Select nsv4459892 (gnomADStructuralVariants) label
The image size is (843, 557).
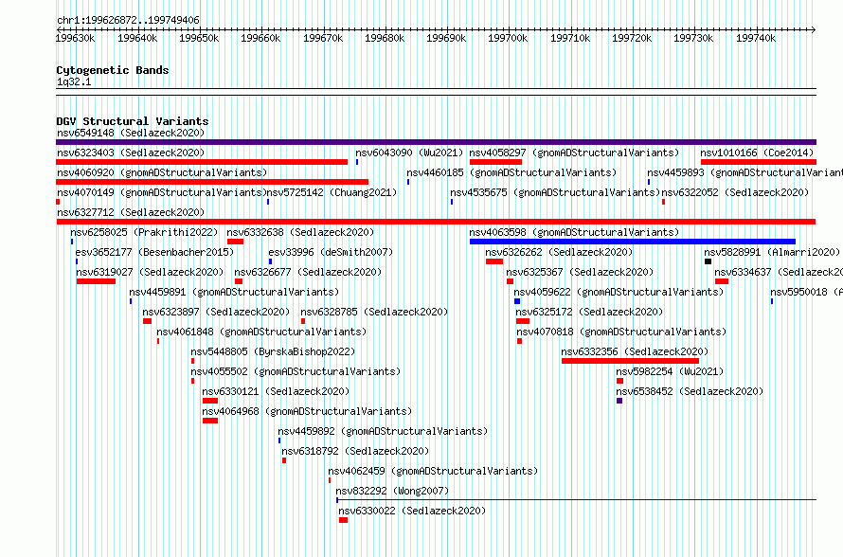(x=383, y=431)
